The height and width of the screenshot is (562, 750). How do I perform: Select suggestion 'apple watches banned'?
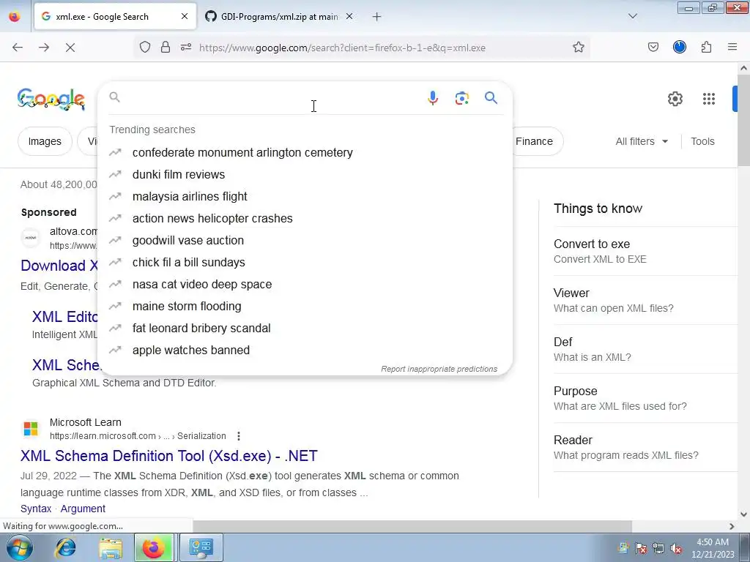[x=305, y=351]
